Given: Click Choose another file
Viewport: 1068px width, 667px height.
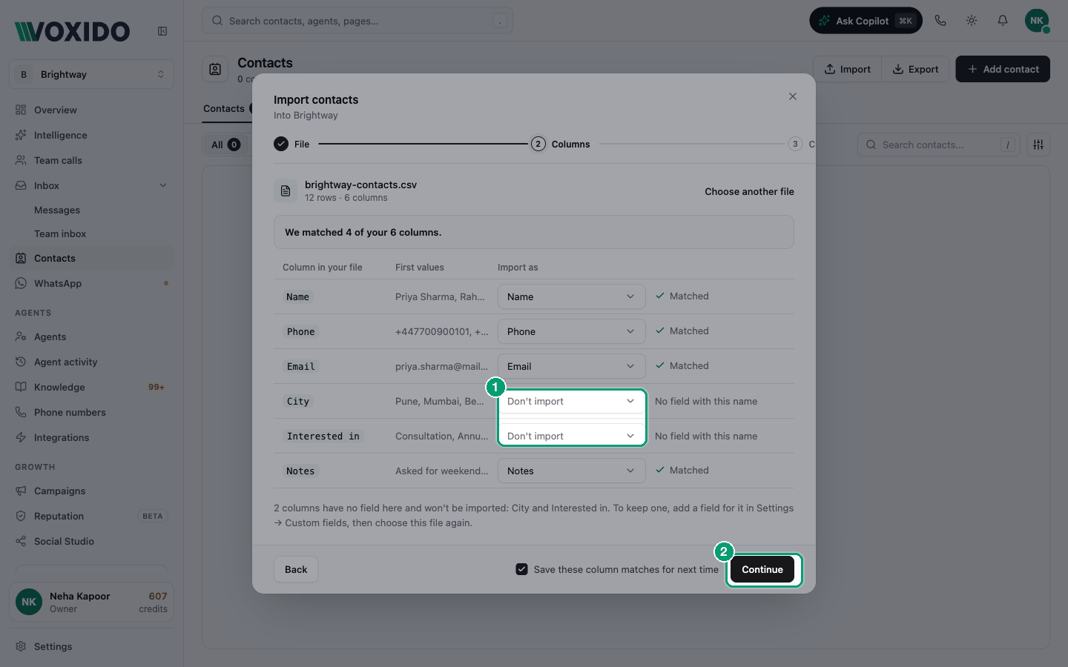Looking at the screenshot, I should (749, 191).
